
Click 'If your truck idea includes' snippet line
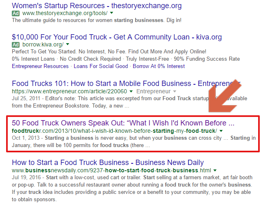131,192
